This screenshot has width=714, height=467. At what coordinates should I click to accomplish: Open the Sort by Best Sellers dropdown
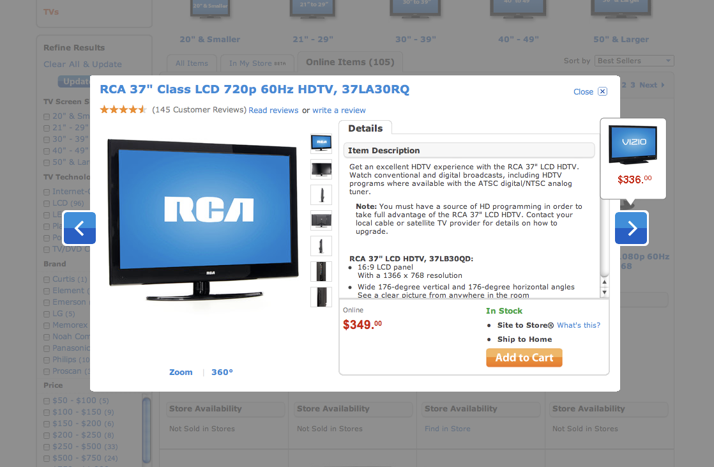(634, 61)
